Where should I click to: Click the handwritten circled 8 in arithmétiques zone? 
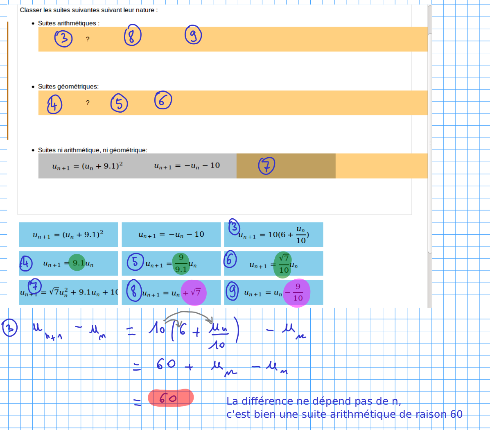point(132,36)
